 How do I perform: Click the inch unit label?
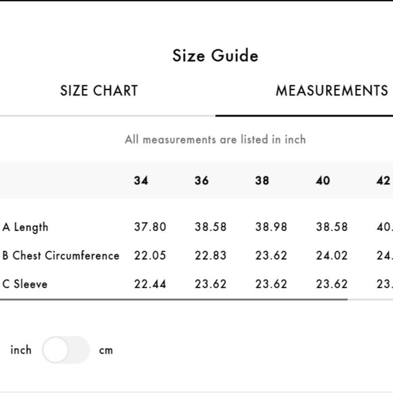[x=21, y=350]
